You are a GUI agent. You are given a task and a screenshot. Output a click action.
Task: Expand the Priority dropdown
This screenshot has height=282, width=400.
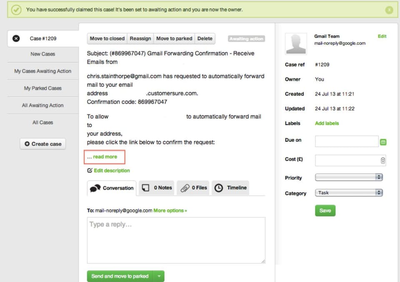(x=349, y=177)
